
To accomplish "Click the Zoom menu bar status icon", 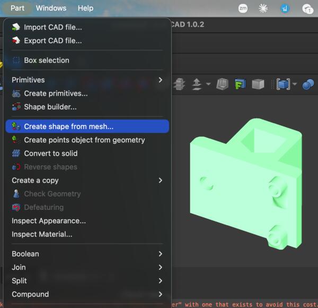I will 243,8.
